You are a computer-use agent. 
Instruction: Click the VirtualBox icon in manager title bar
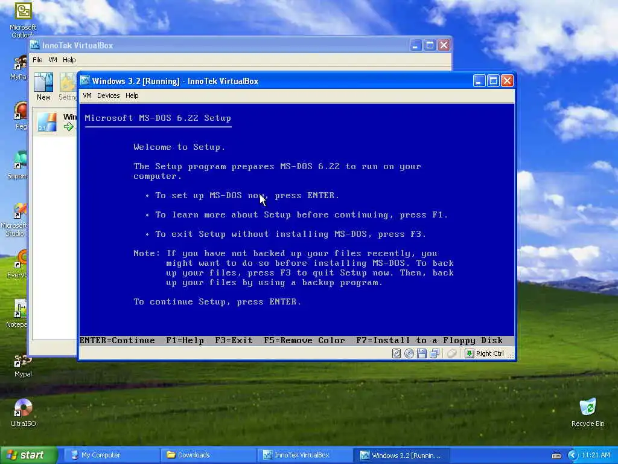pyautogui.click(x=35, y=45)
